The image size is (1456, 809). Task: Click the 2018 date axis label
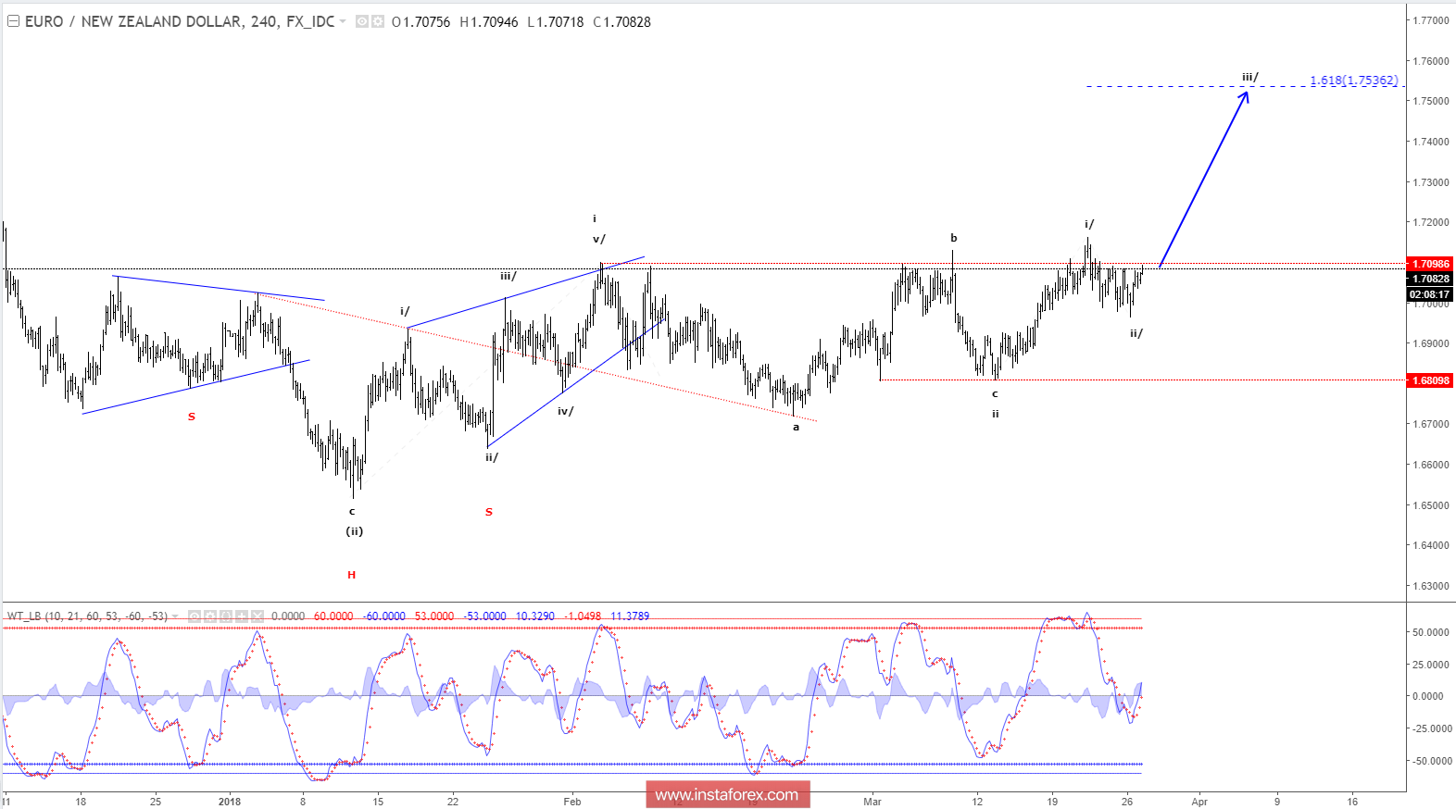[x=230, y=802]
